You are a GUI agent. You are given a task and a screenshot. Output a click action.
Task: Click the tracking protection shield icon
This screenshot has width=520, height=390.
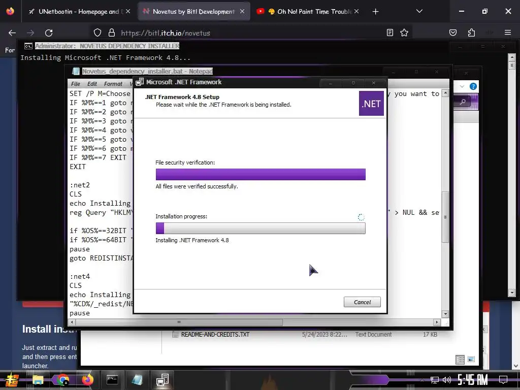(97, 32)
